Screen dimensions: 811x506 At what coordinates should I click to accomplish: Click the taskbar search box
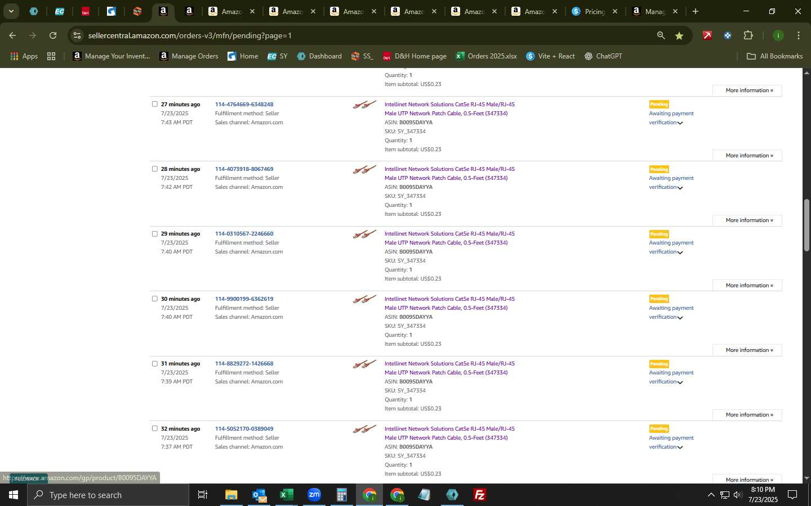(x=108, y=495)
